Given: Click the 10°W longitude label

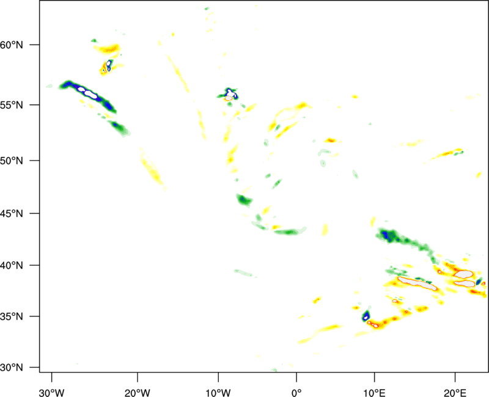Looking at the screenshot, I should click(x=218, y=393).
